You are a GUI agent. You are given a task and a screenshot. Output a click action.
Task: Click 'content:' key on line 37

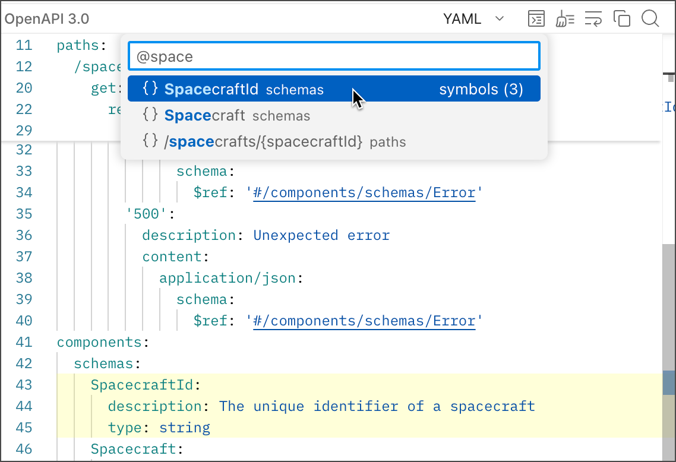coord(176,257)
